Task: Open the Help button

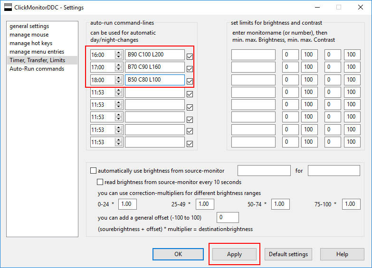Action: [342, 254]
